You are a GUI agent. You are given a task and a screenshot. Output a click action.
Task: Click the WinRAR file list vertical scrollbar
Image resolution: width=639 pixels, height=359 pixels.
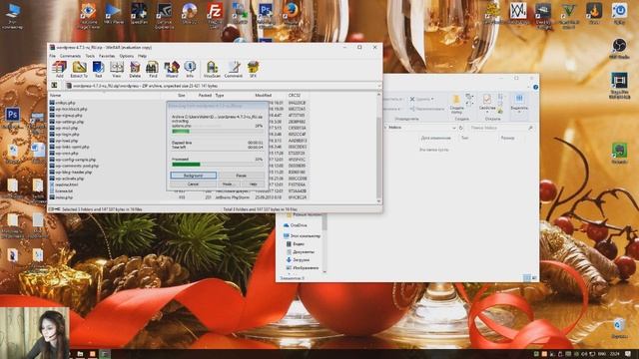tap(379, 148)
